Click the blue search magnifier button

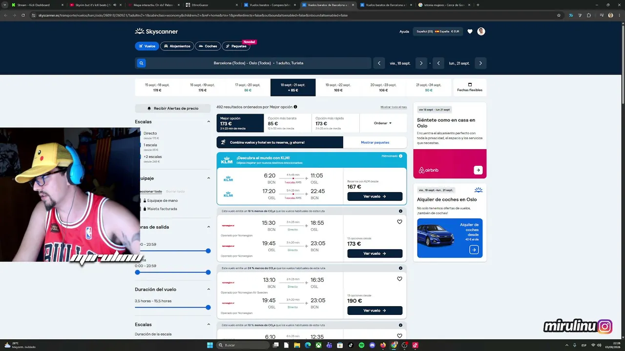tap(141, 63)
